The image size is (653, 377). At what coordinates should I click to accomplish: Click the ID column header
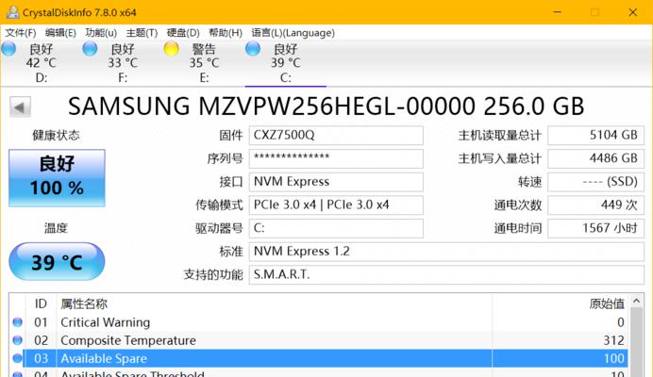point(41,303)
